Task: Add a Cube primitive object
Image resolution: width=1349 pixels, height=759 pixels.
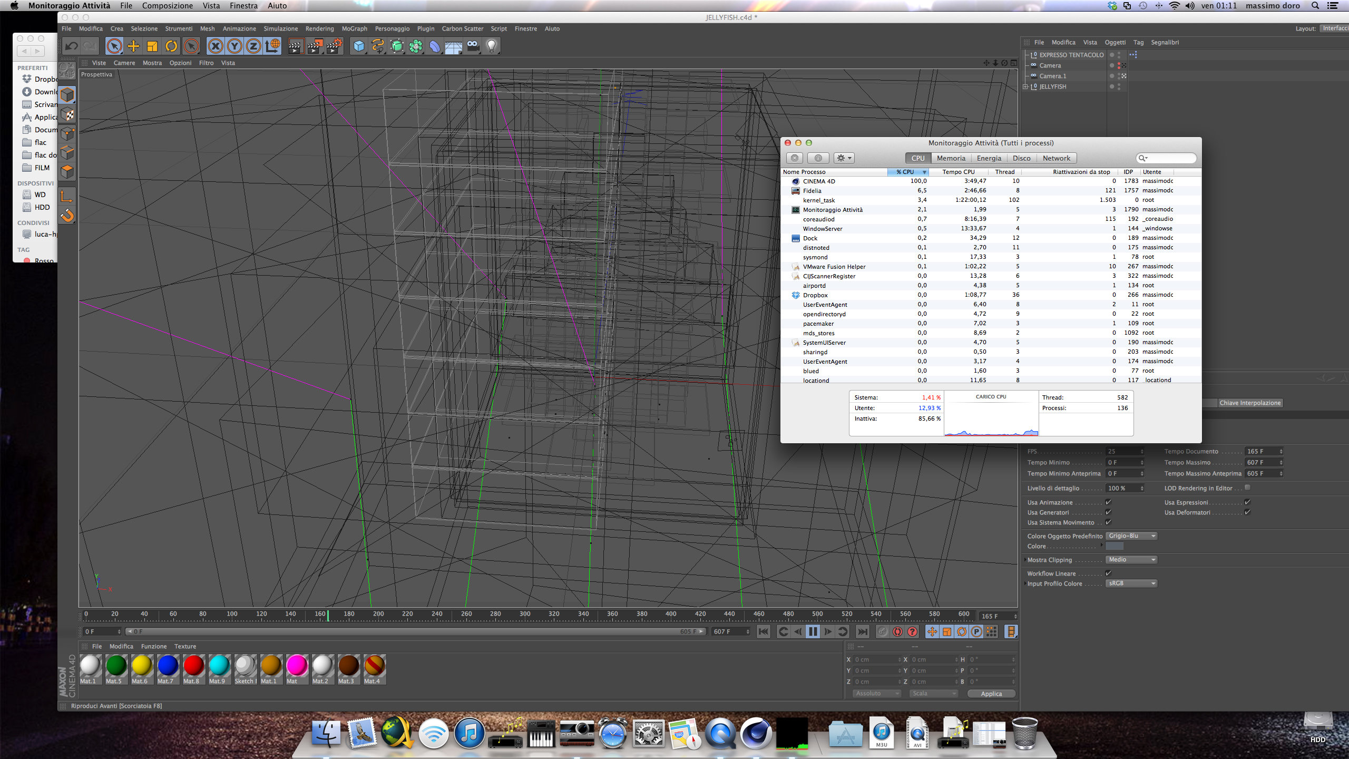Action: [x=359, y=46]
